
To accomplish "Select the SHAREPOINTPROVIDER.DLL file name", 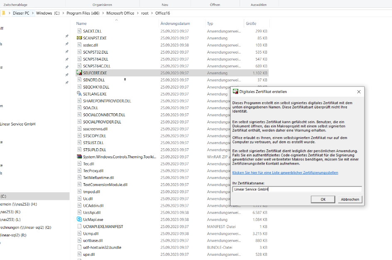I will (x=107, y=101).
